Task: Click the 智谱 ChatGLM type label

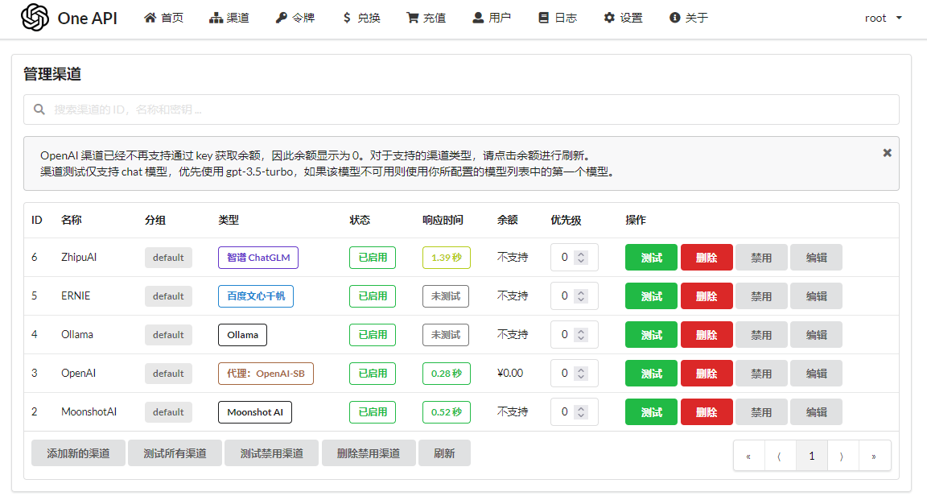Action: pyautogui.click(x=258, y=258)
